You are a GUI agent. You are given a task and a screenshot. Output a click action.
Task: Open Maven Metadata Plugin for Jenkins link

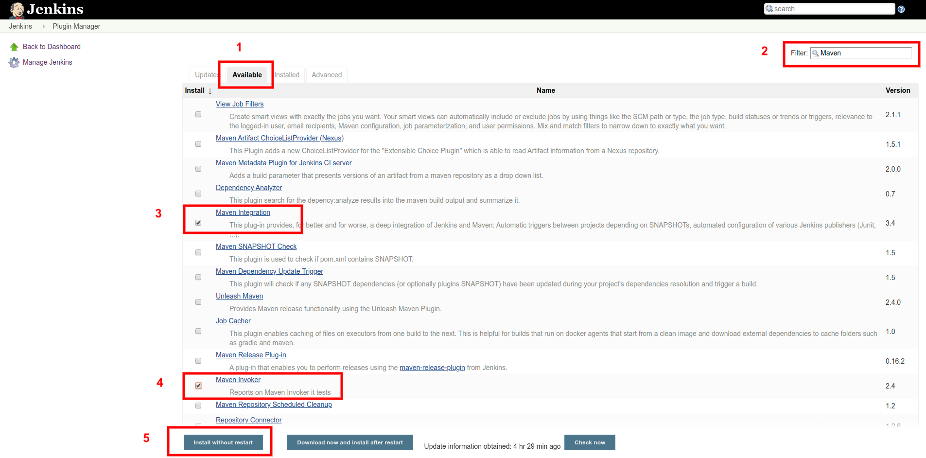pyautogui.click(x=283, y=163)
